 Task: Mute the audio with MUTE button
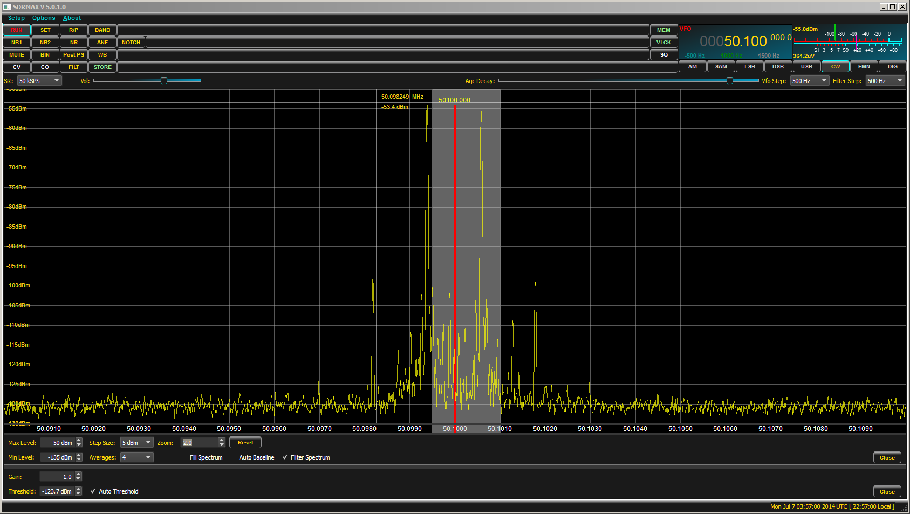(x=17, y=55)
